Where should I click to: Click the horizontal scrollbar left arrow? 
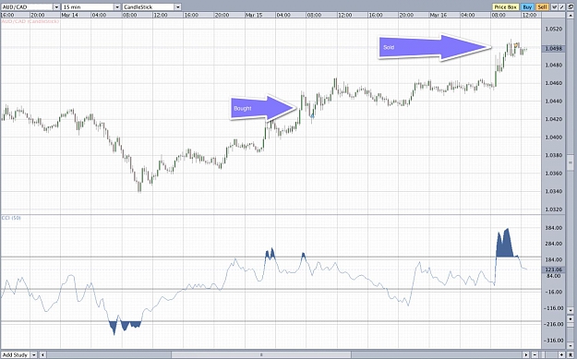point(42,355)
